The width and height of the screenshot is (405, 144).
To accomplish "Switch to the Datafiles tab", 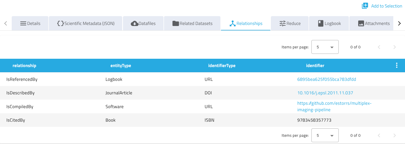I will (143, 23).
